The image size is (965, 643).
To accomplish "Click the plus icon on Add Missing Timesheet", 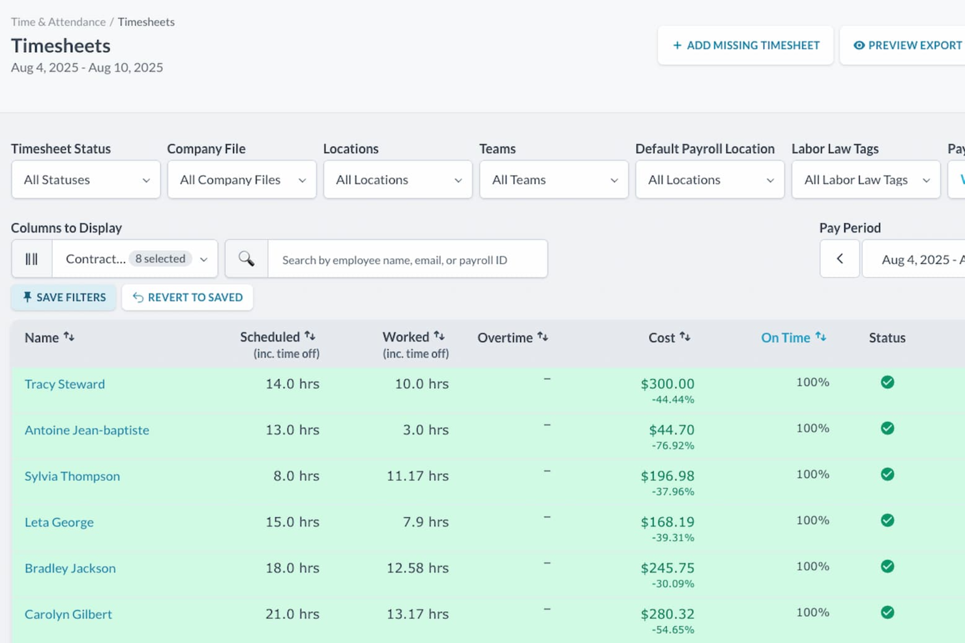I will tap(677, 45).
